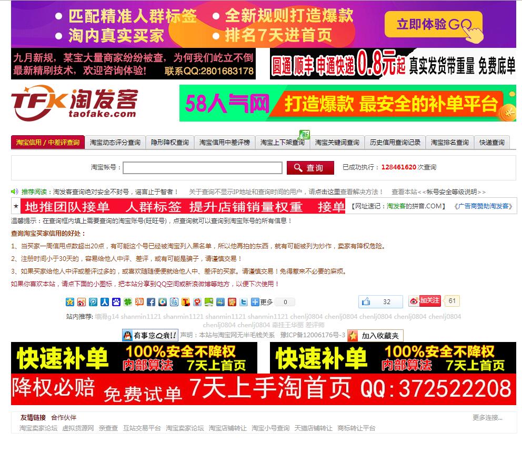522x453 pixels.
Task: Click right 快速补单 black banner
Action: point(393,358)
